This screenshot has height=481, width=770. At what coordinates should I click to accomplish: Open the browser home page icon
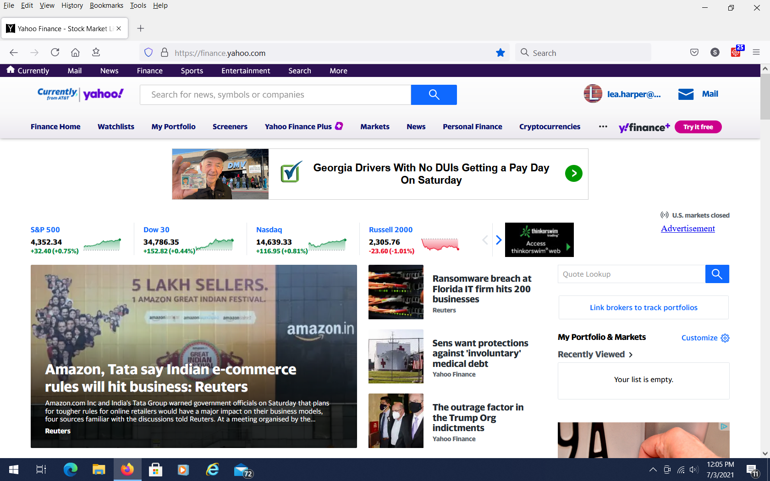coord(75,53)
